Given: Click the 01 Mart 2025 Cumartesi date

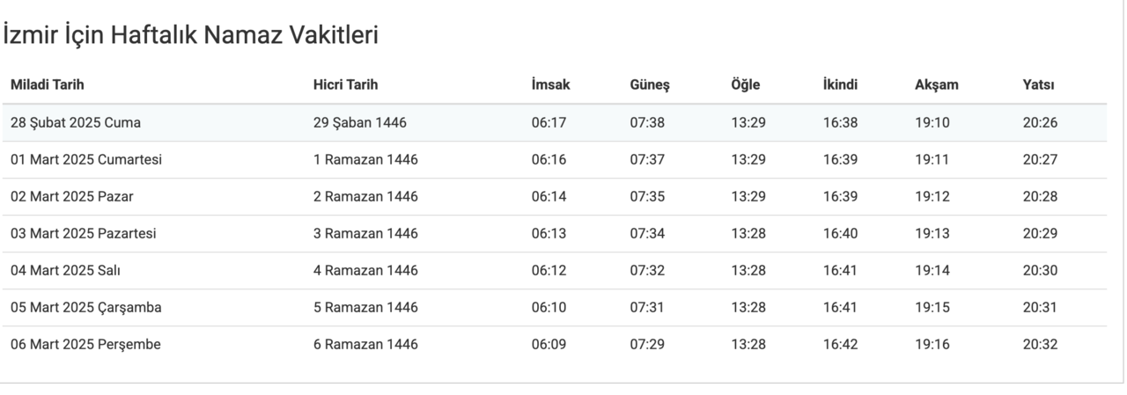Looking at the screenshot, I should click(86, 160).
